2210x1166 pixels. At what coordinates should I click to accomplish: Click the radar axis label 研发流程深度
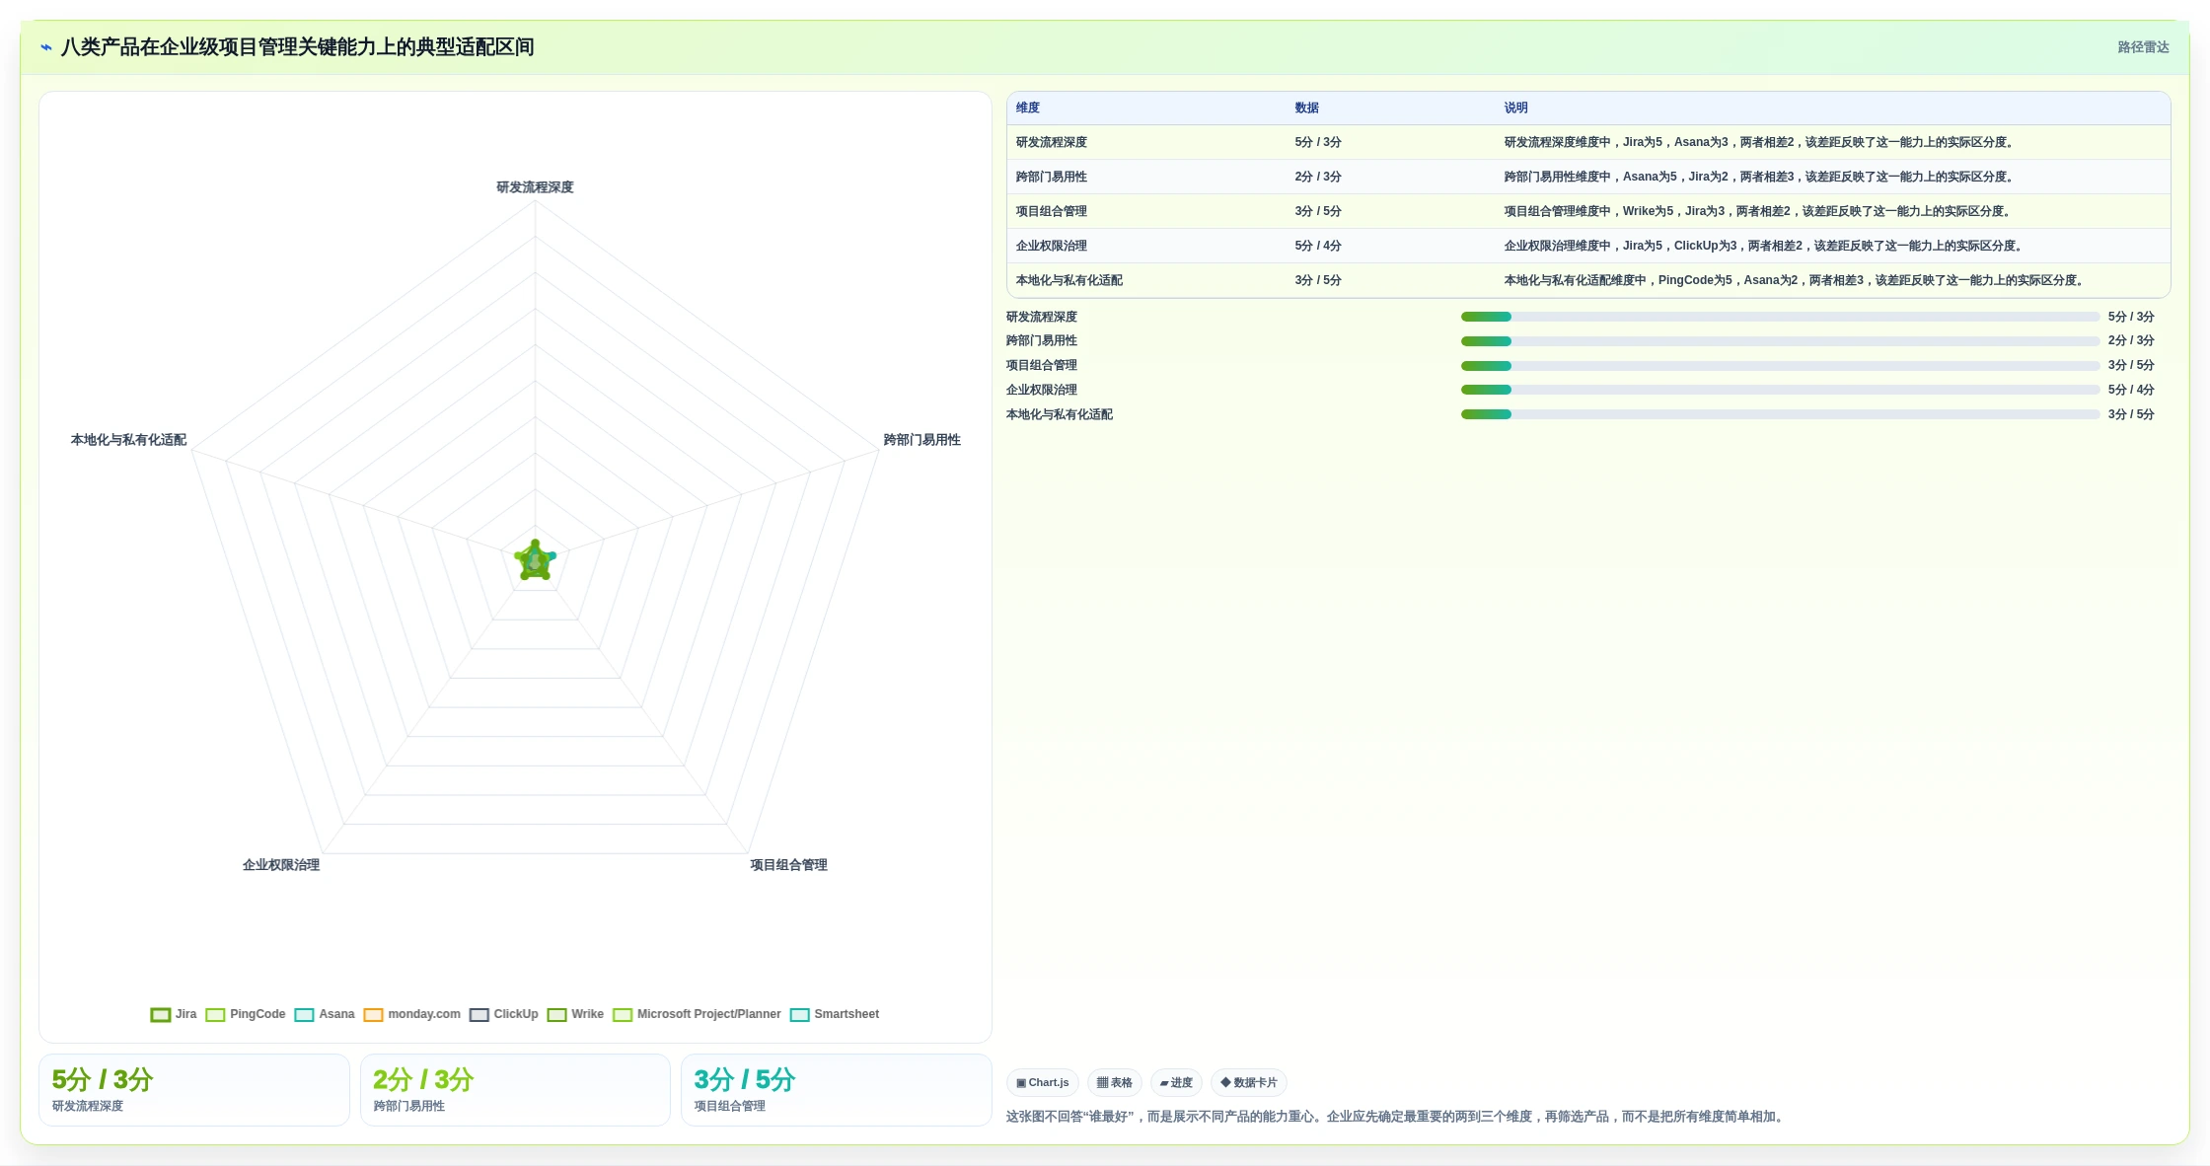[535, 187]
